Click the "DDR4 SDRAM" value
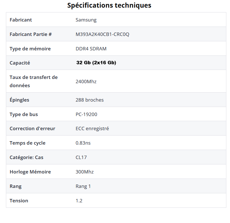This screenshot has width=230, height=223. 91,49
